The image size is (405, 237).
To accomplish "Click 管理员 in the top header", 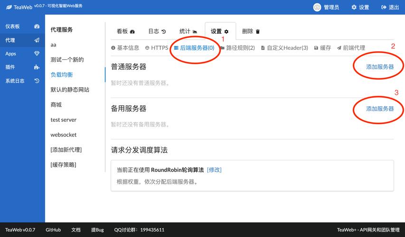I will pyautogui.click(x=331, y=7).
